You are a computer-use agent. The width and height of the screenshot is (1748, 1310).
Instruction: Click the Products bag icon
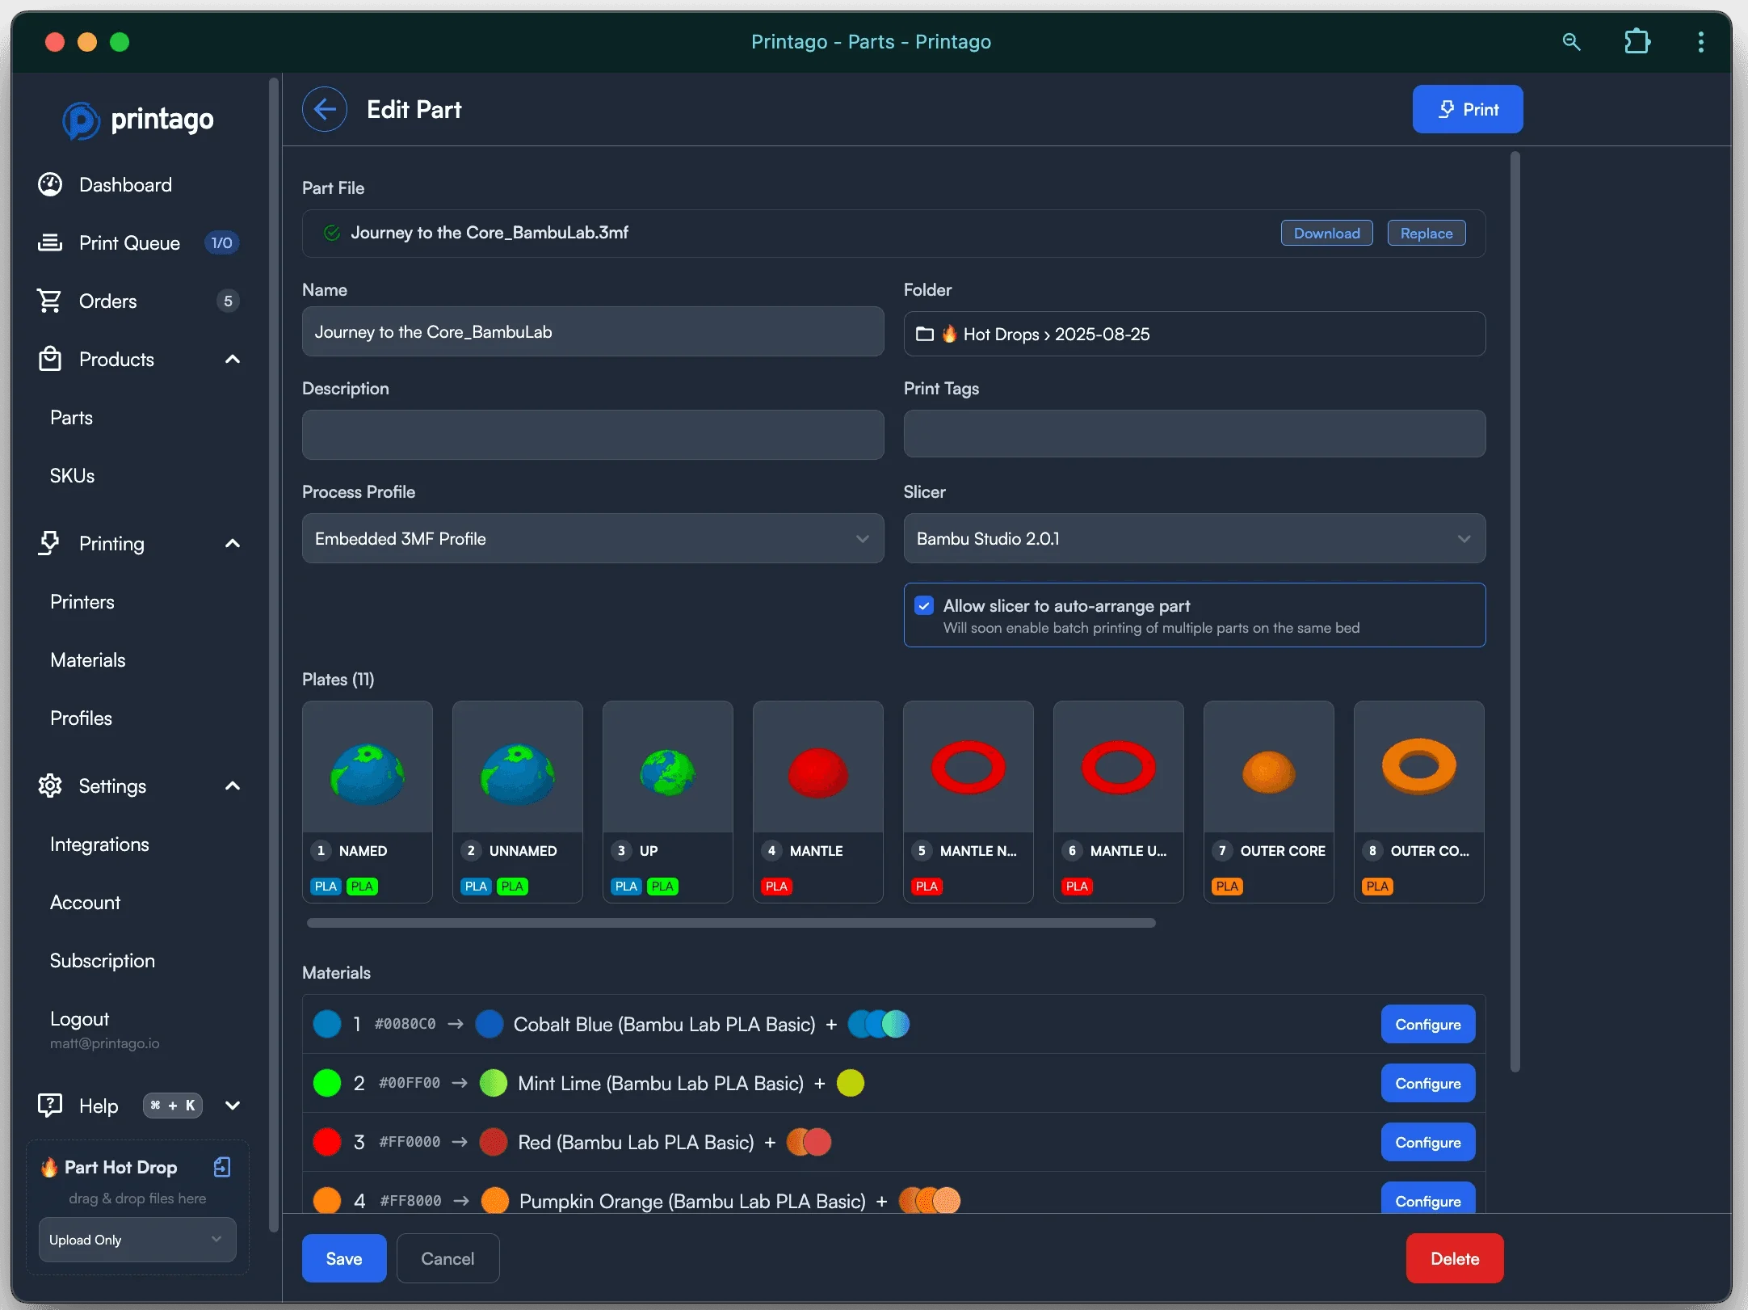[x=49, y=360]
